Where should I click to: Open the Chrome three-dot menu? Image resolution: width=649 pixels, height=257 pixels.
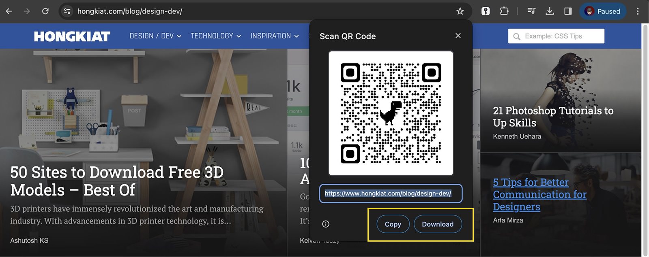(638, 11)
